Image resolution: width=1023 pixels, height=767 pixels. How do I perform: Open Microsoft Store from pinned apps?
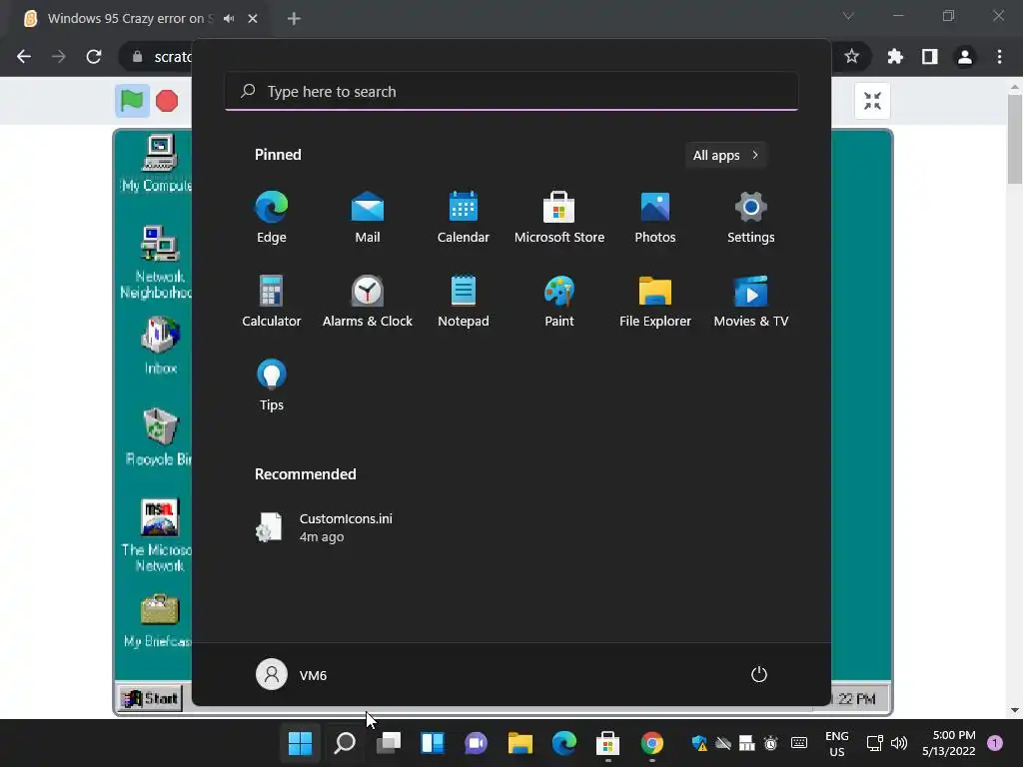coord(559,218)
